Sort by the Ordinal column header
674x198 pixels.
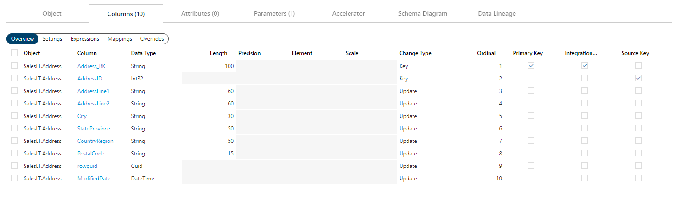coord(486,53)
